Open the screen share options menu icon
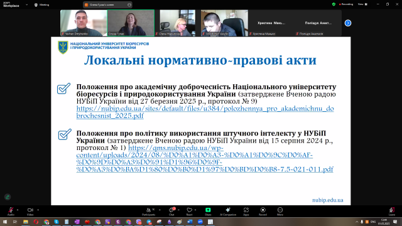Image resolution: width=402 pixels, height=226 pixels. [x=129, y=4]
